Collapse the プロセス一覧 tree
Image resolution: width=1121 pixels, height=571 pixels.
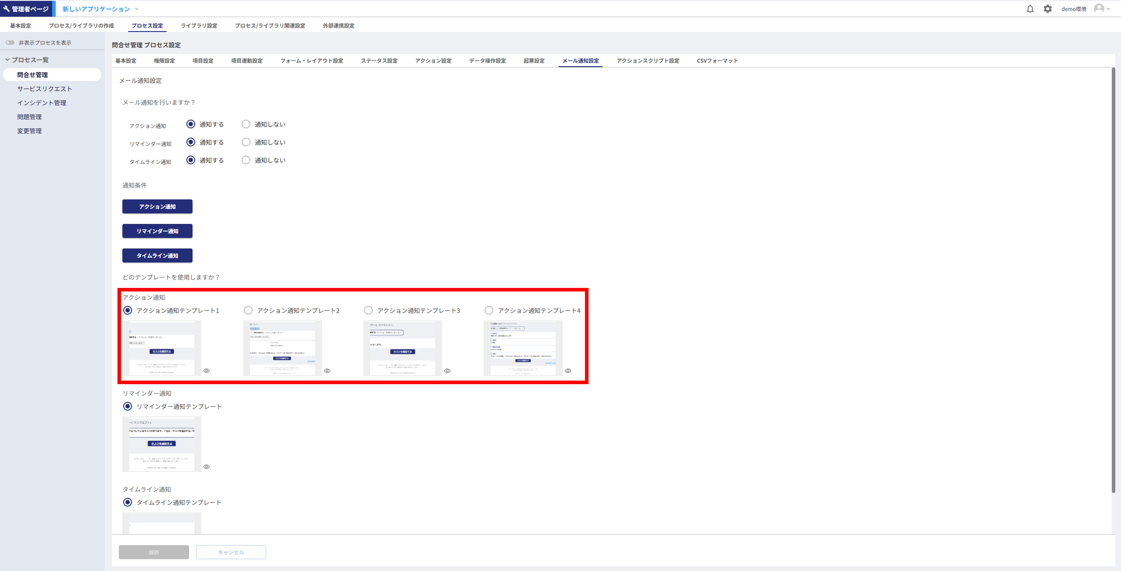point(7,60)
